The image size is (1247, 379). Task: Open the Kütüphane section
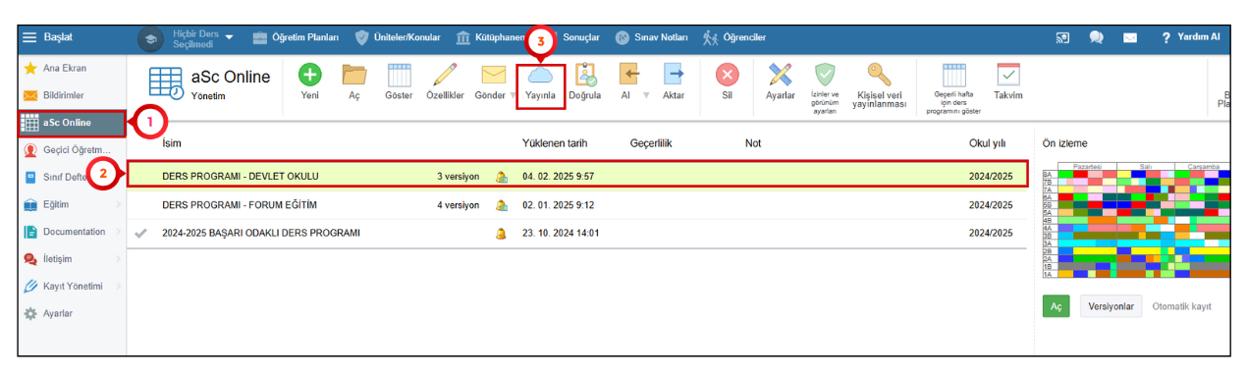pyautogui.click(x=491, y=37)
